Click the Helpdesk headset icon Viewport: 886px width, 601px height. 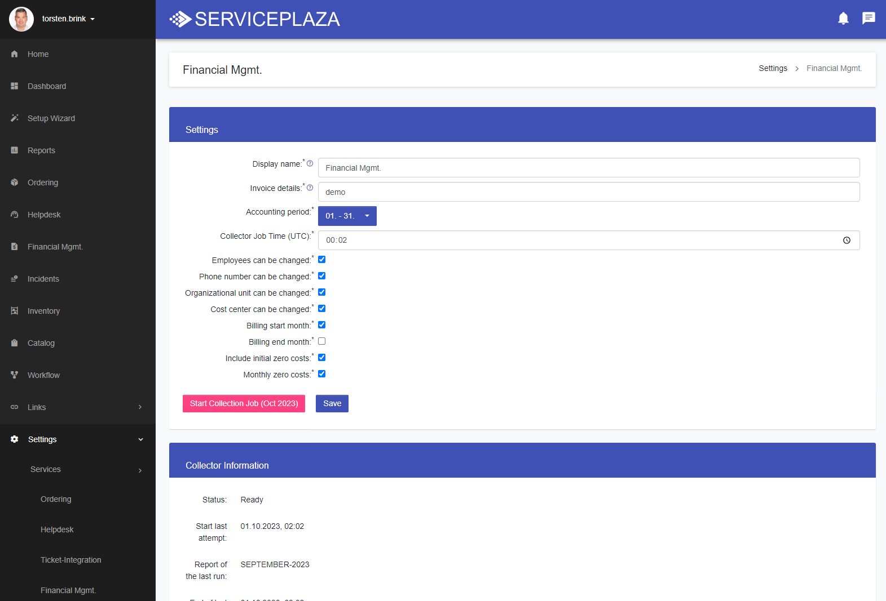pyautogui.click(x=15, y=215)
